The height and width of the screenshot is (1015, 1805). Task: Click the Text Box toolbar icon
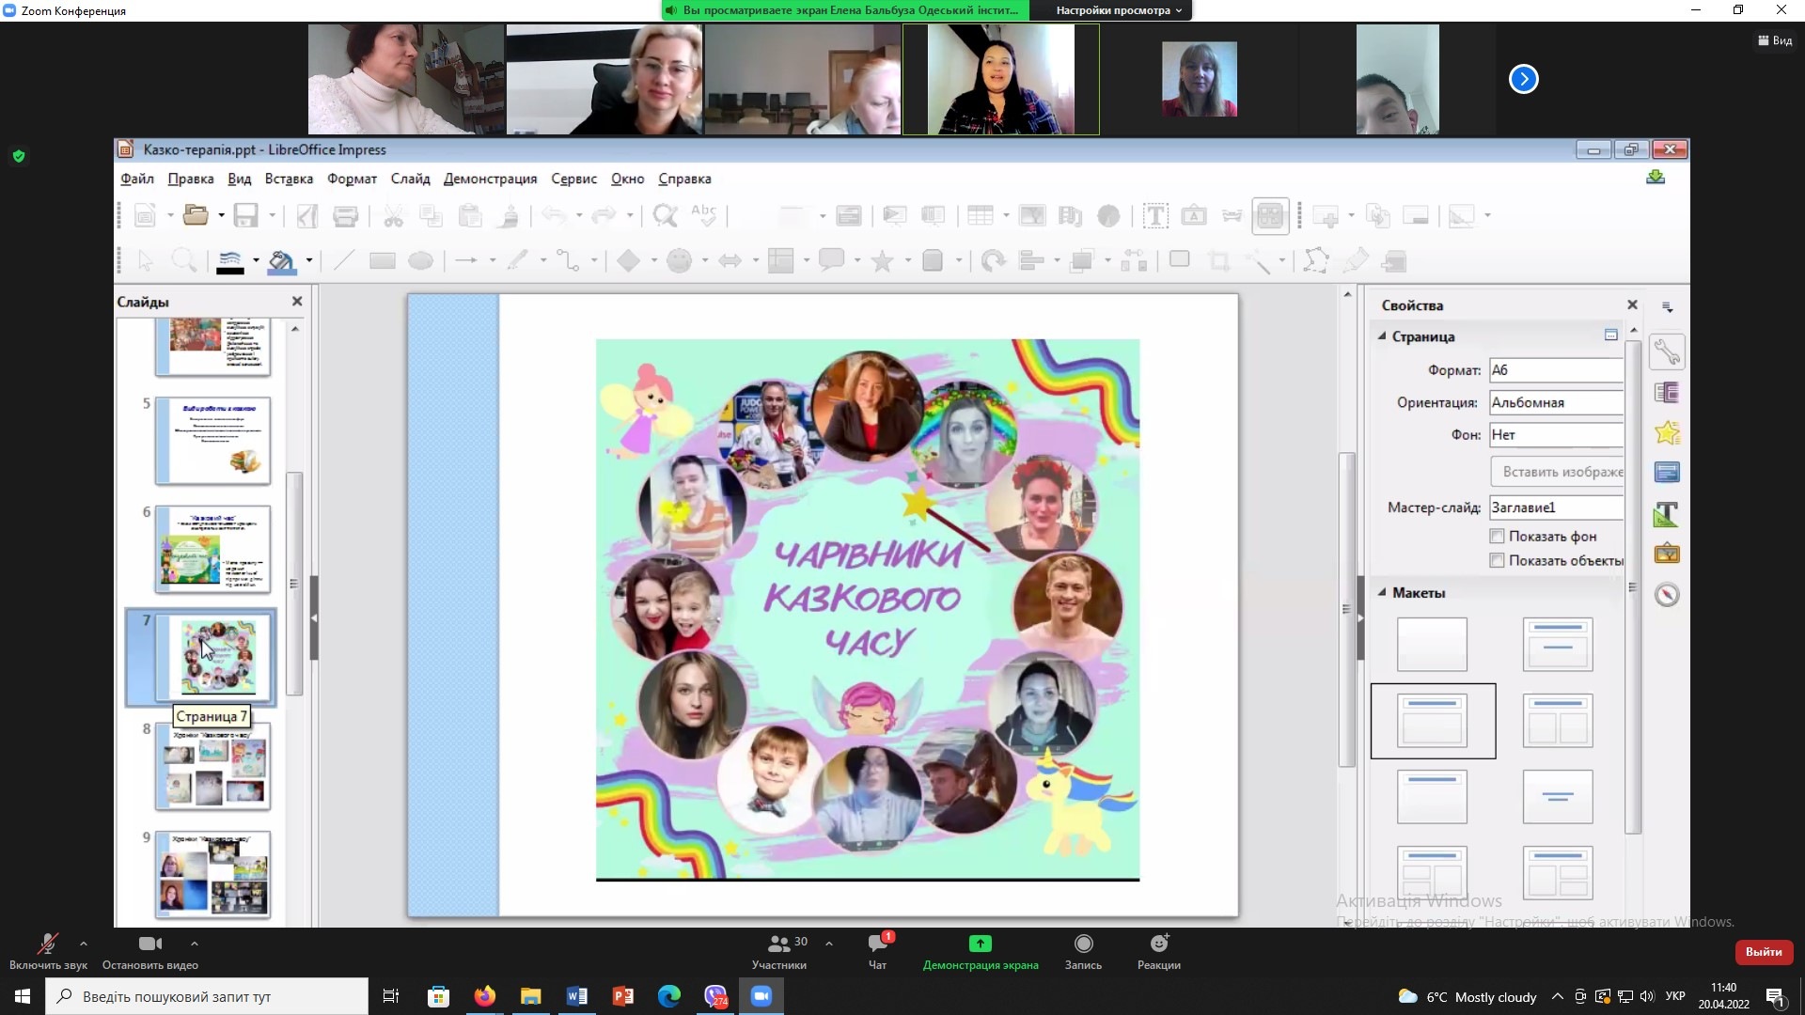pyautogui.click(x=1154, y=216)
